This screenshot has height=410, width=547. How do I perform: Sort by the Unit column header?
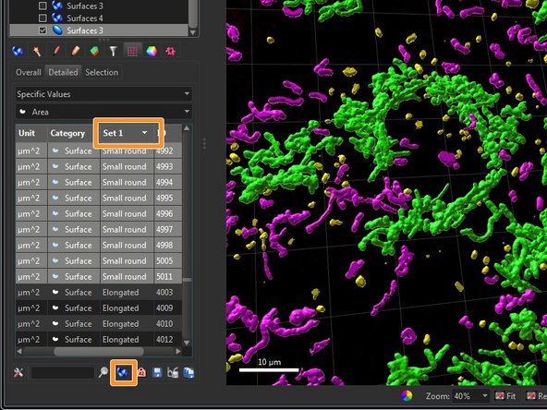31,133
